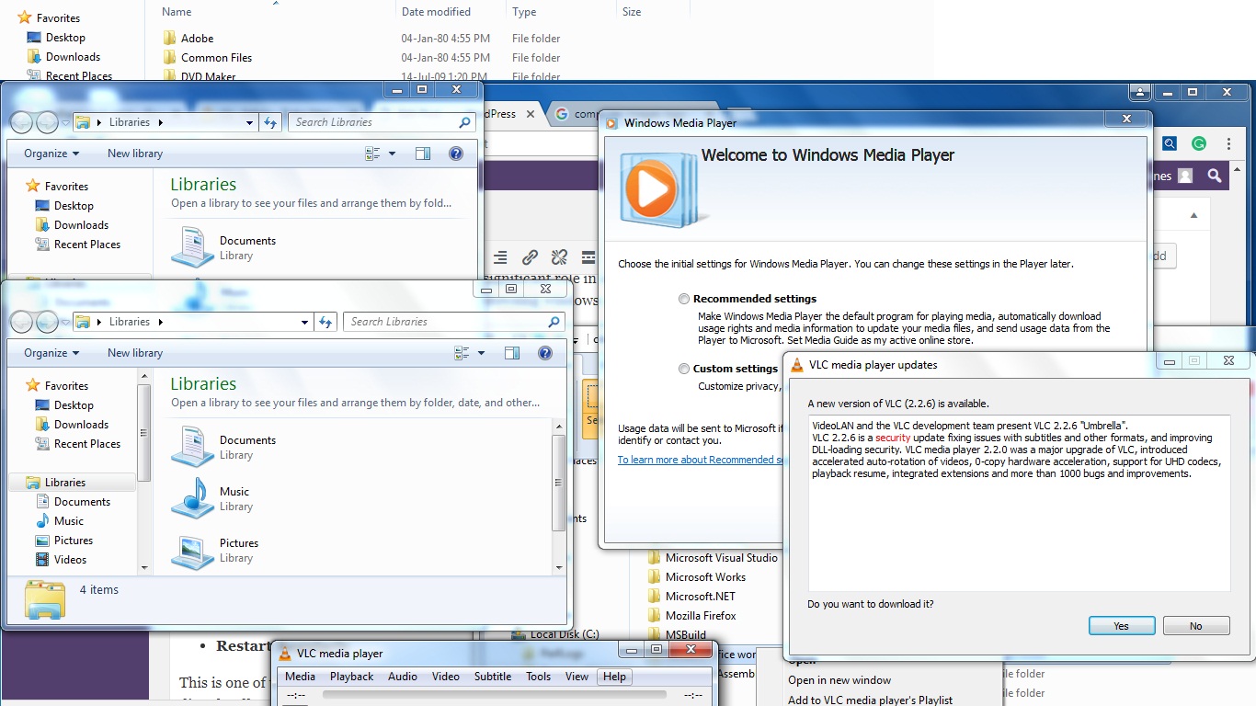1256x706 pixels.
Task: Click the VLC playback seek bar
Action: coord(495,696)
